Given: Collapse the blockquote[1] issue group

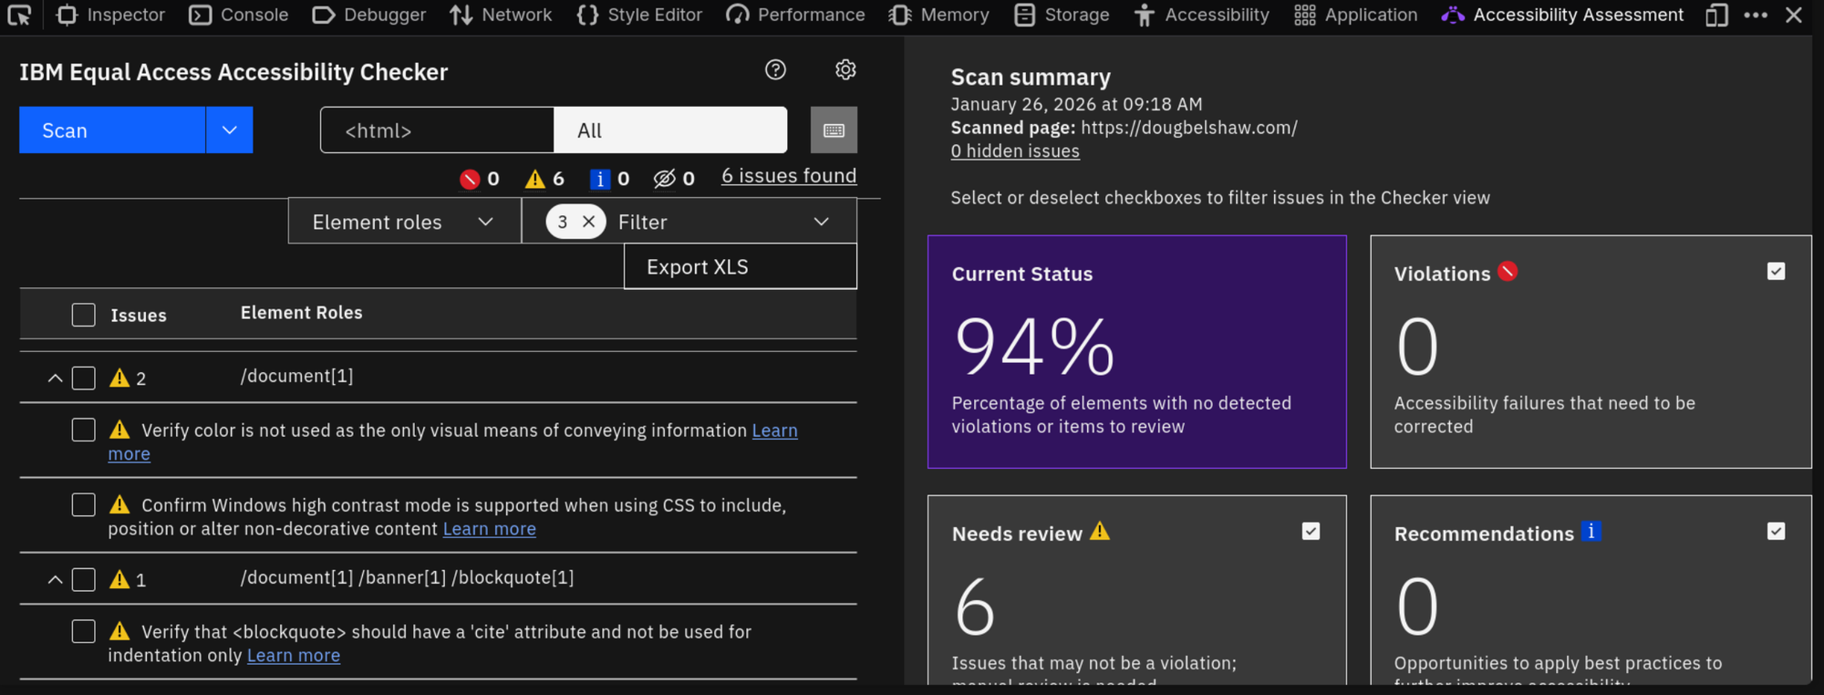Looking at the screenshot, I should click(x=55, y=579).
